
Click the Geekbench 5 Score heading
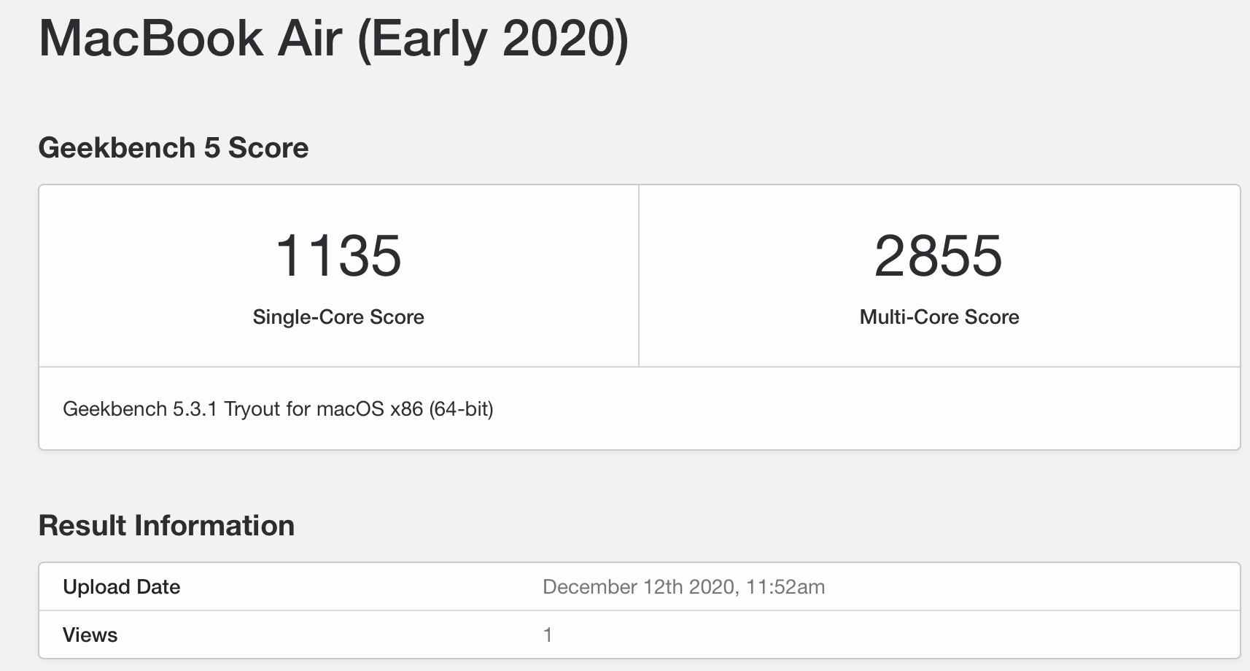tap(173, 148)
